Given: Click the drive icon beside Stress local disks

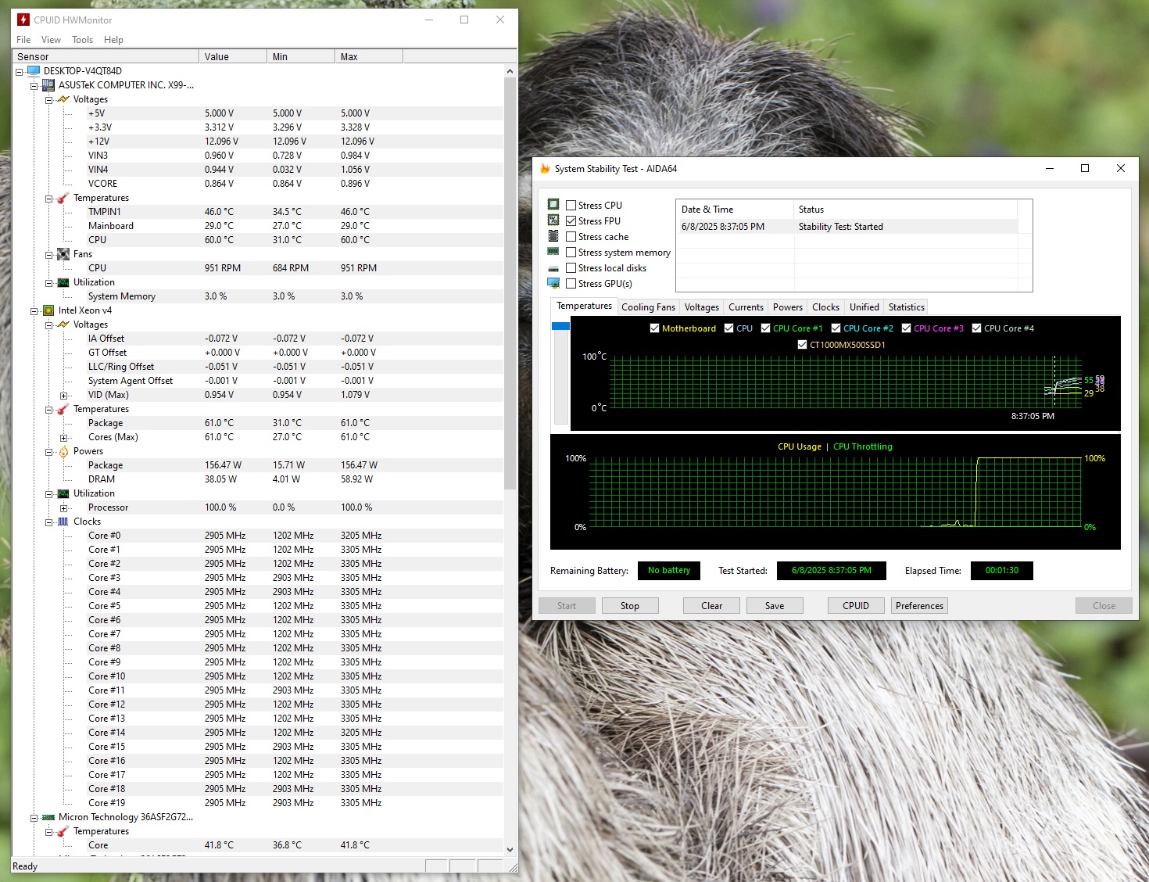Looking at the screenshot, I should coord(553,268).
